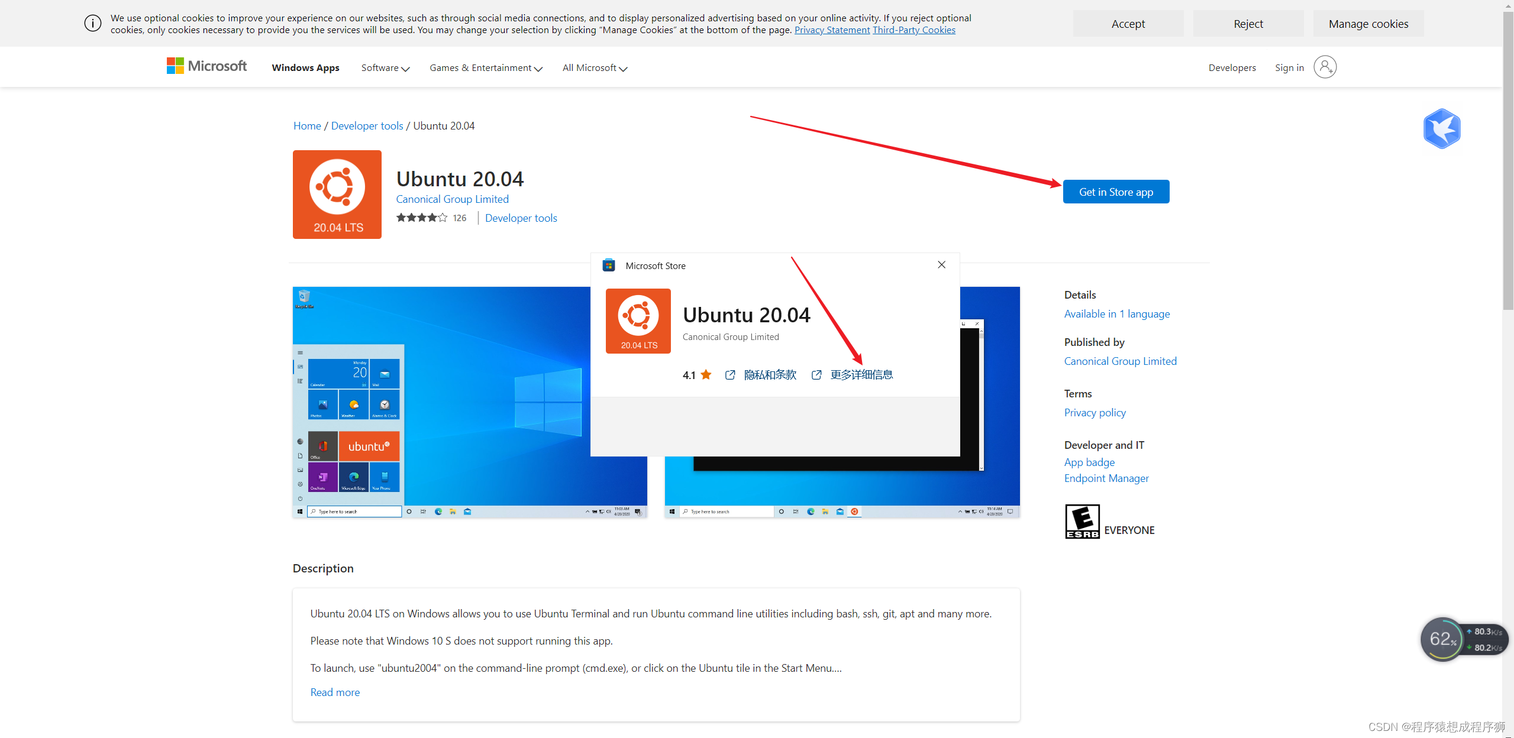Click the Microsoft logo icon
Screen dimensions: 1514x738
[x=175, y=67]
